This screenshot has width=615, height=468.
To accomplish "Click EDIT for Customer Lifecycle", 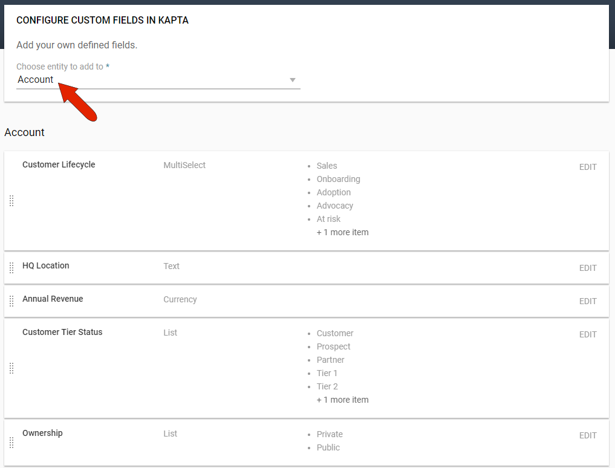I will [x=587, y=167].
